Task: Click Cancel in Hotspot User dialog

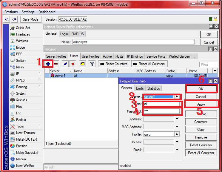Action: pos(201,97)
